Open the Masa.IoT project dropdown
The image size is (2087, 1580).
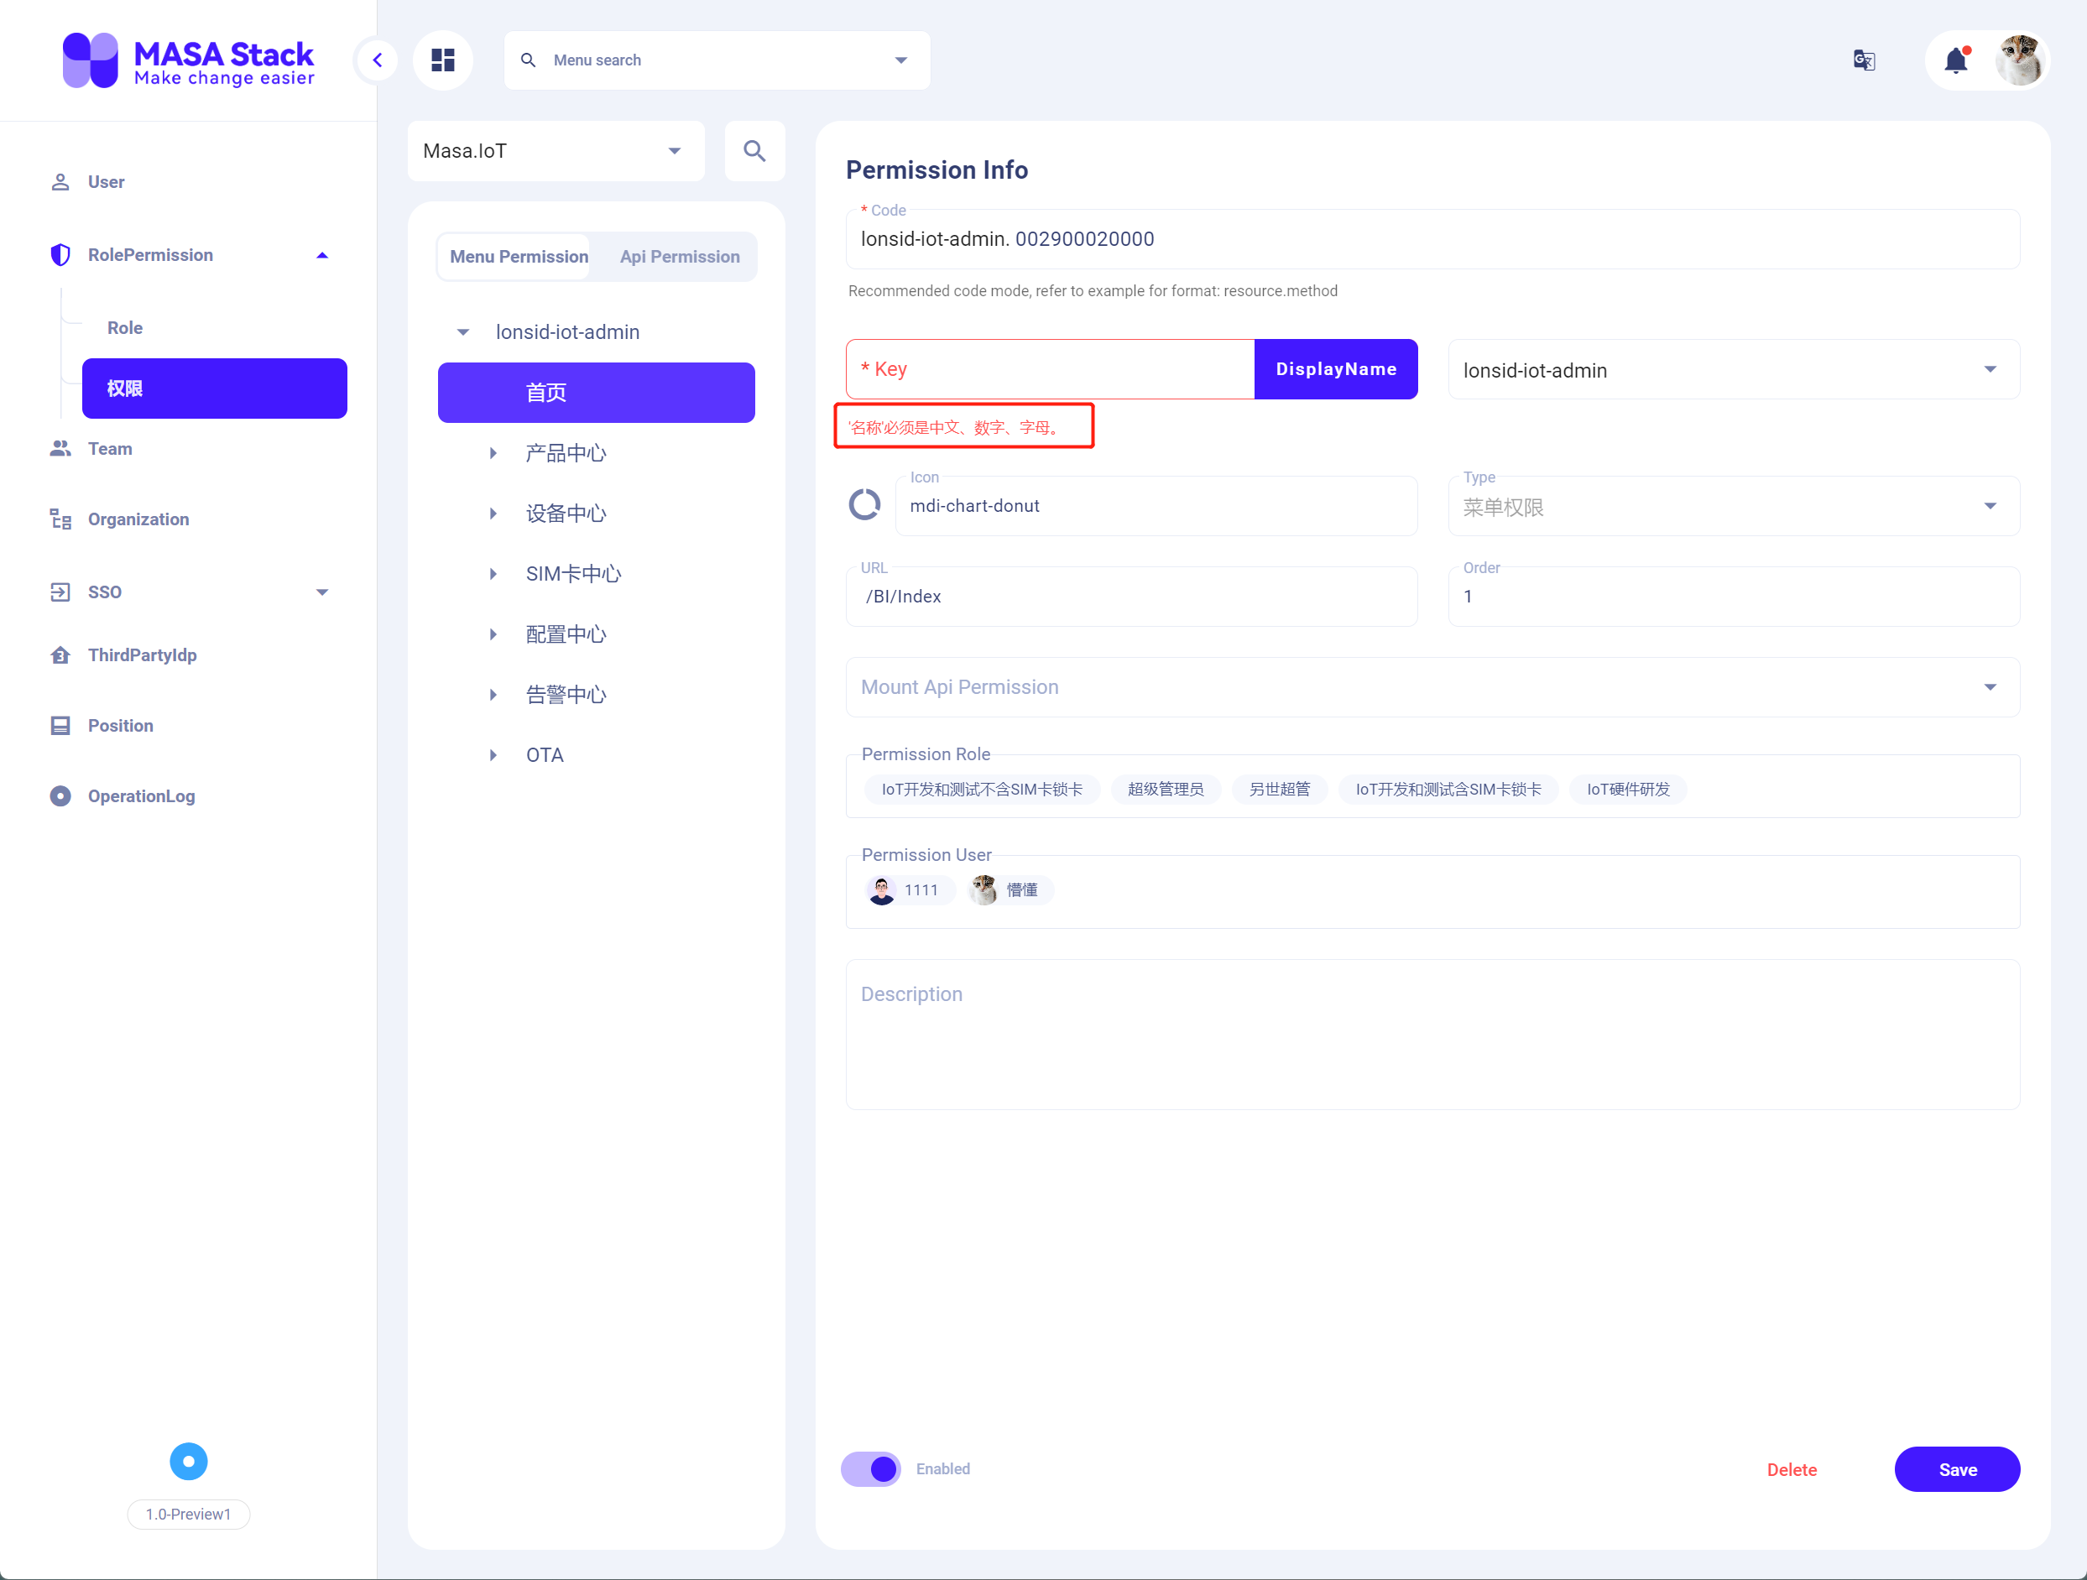click(555, 151)
